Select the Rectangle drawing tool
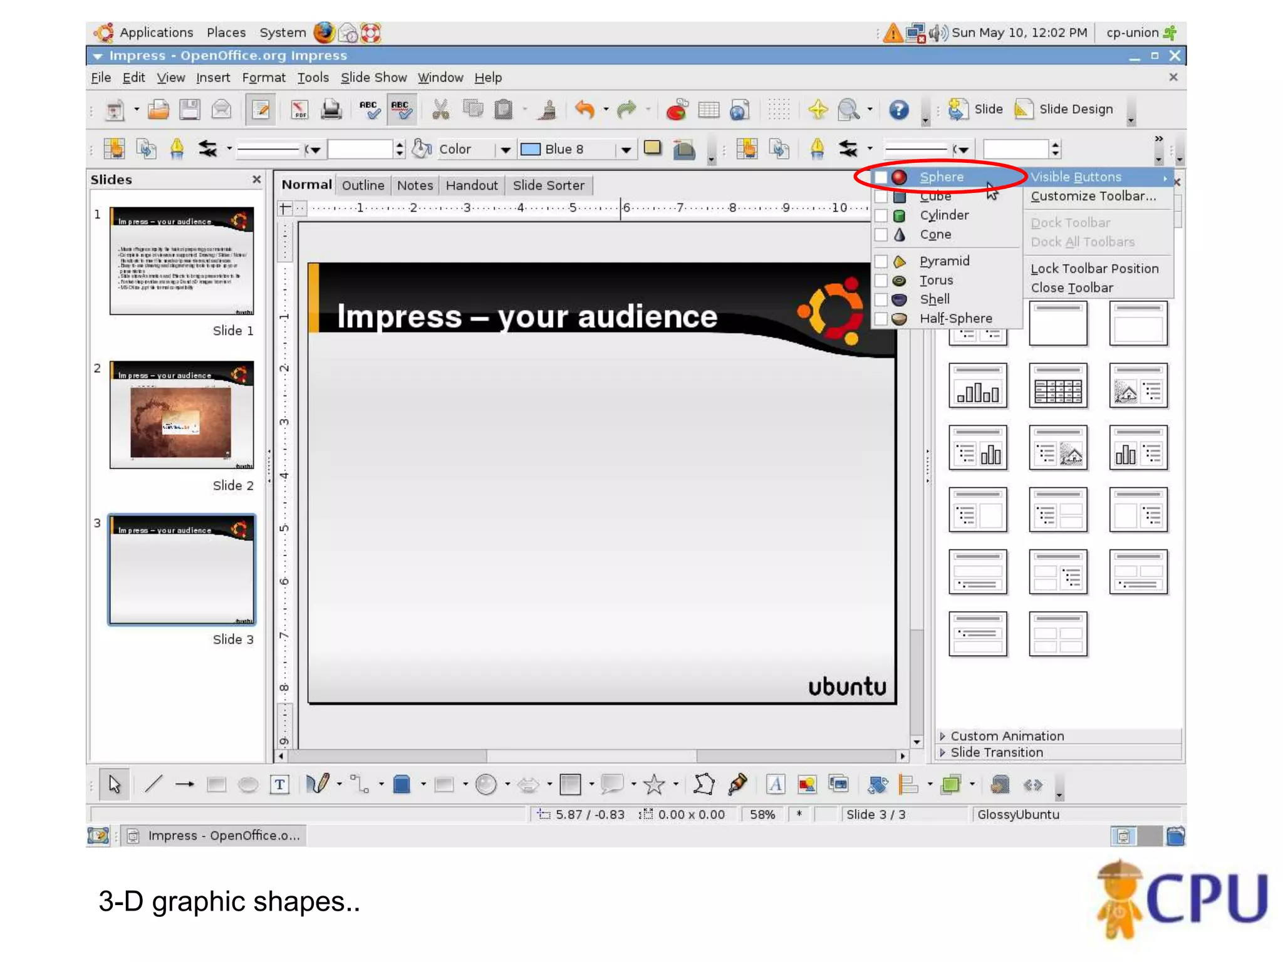Screen dimensions: 1283x962 (x=216, y=784)
